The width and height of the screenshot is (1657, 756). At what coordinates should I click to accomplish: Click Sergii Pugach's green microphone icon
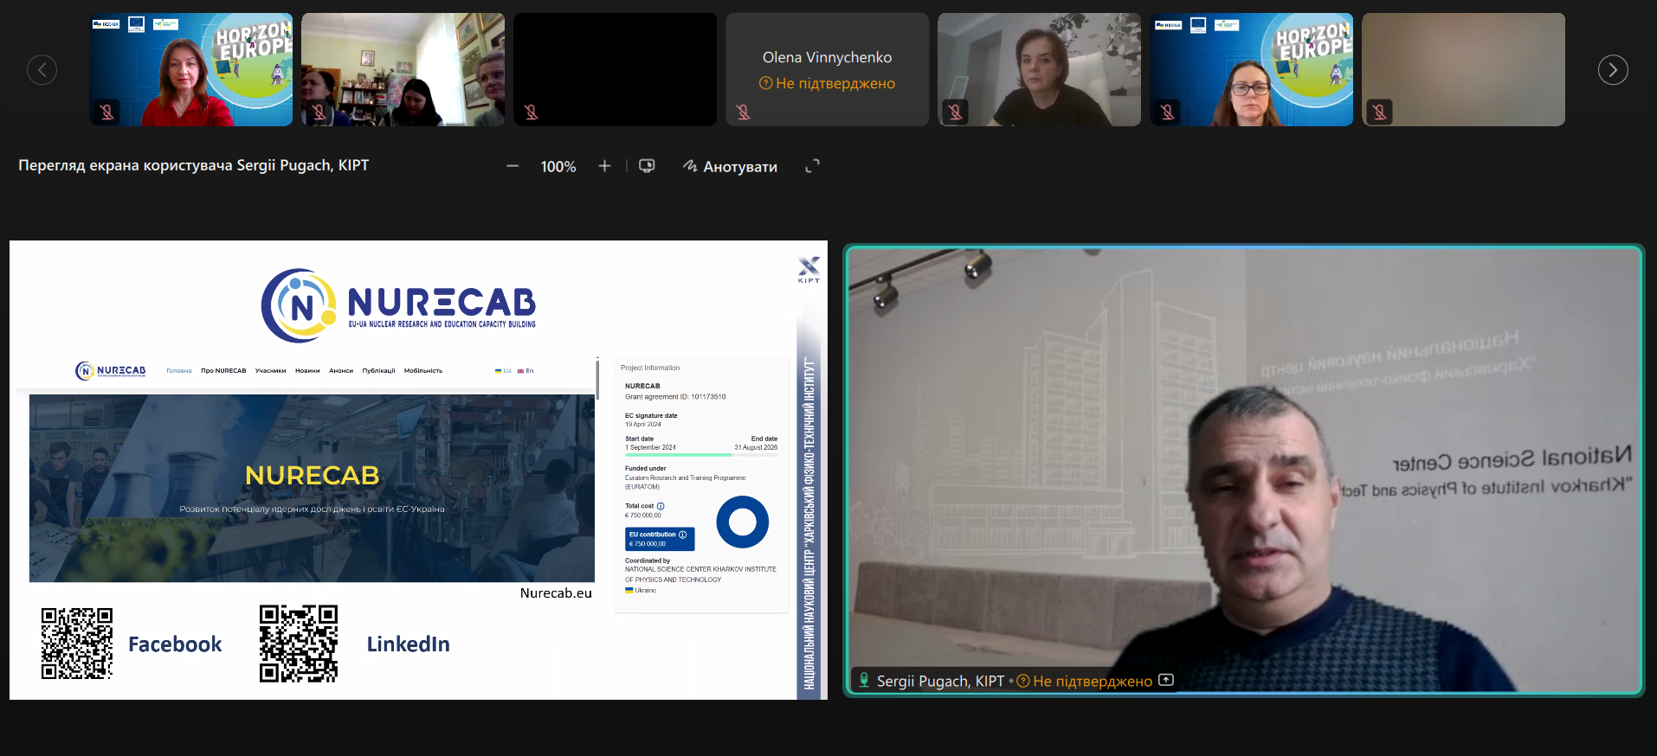tap(863, 681)
